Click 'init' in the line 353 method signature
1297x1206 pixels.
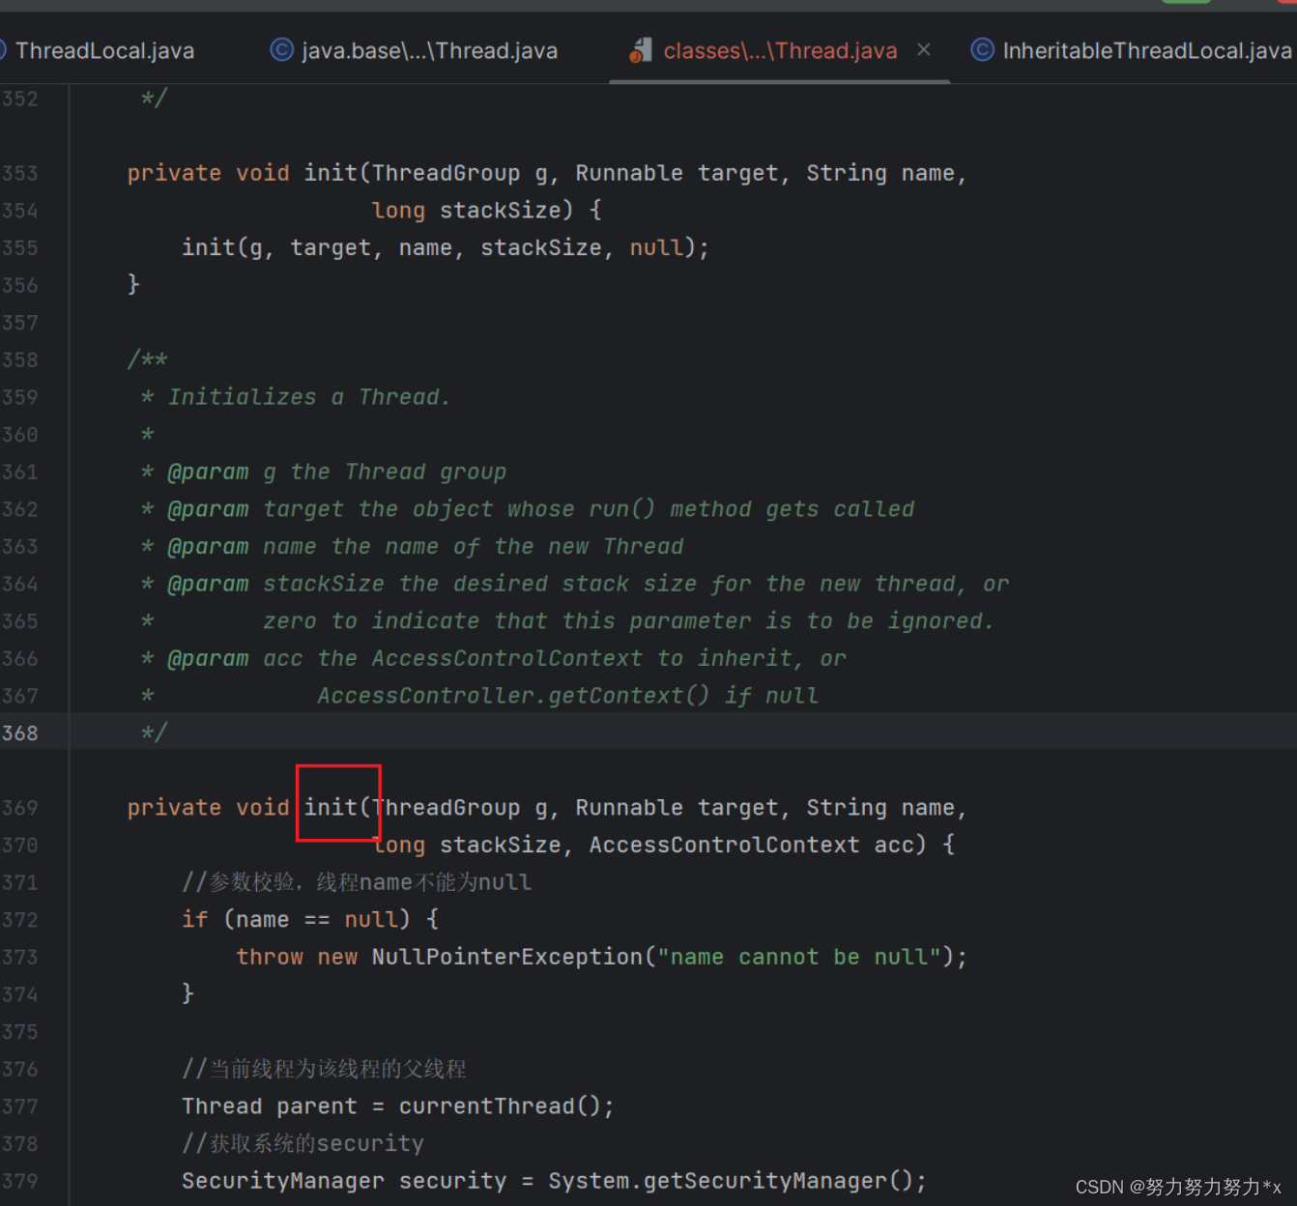tap(331, 172)
